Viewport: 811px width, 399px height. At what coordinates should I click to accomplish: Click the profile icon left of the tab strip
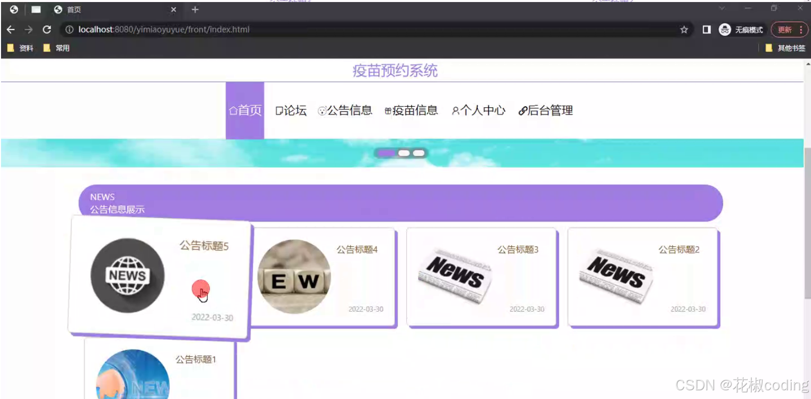tap(14, 9)
